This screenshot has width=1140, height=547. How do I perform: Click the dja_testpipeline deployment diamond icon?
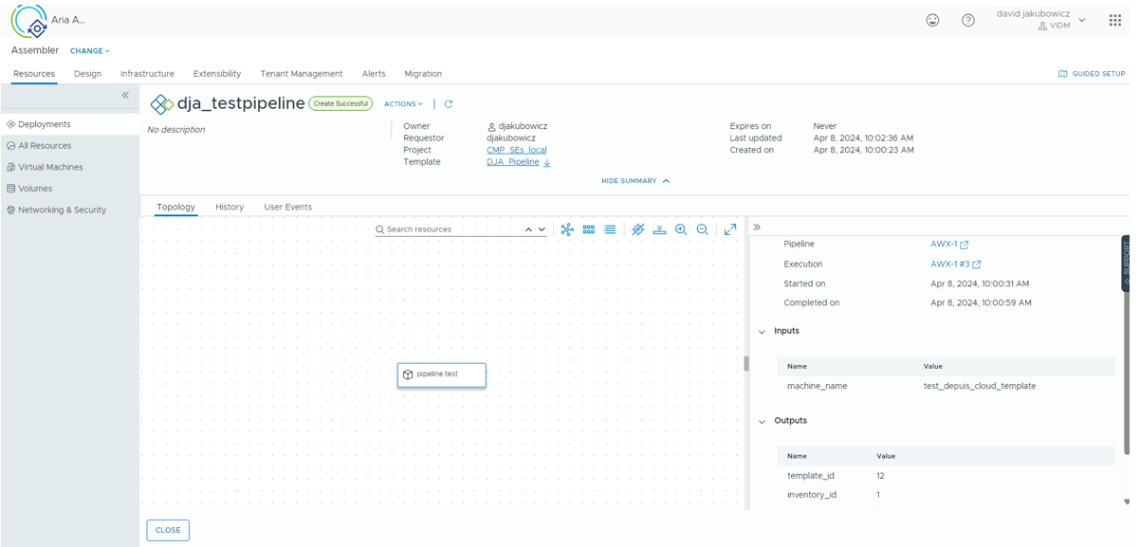(x=162, y=104)
